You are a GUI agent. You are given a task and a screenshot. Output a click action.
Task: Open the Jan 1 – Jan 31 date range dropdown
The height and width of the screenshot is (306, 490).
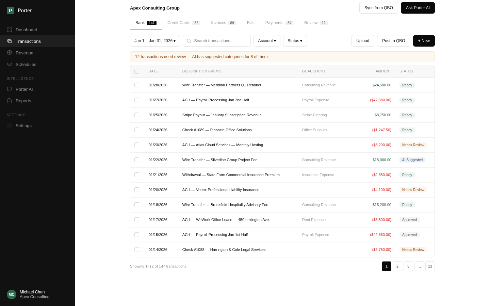pos(155,41)
